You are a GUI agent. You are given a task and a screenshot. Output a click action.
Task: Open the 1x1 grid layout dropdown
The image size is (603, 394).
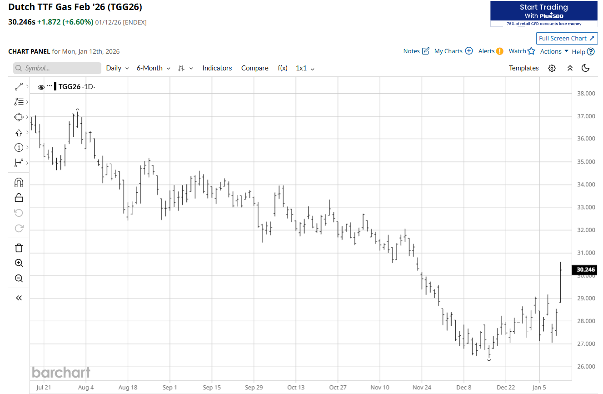[305, 68]
